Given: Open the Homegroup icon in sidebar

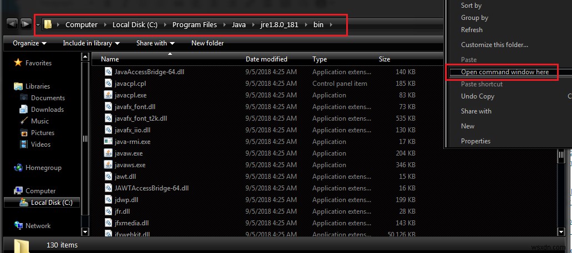Looking at the screenshot, I should pos(18,168).
